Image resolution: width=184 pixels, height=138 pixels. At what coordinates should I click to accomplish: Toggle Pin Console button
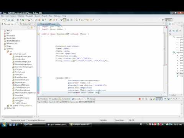click(x=165, y=99)
